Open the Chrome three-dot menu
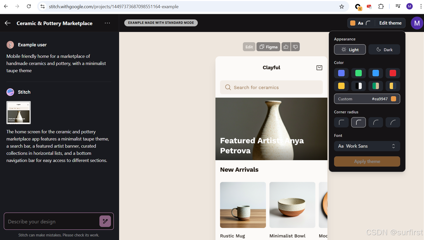This screenshot has width=424, height=240. point(421,6)
